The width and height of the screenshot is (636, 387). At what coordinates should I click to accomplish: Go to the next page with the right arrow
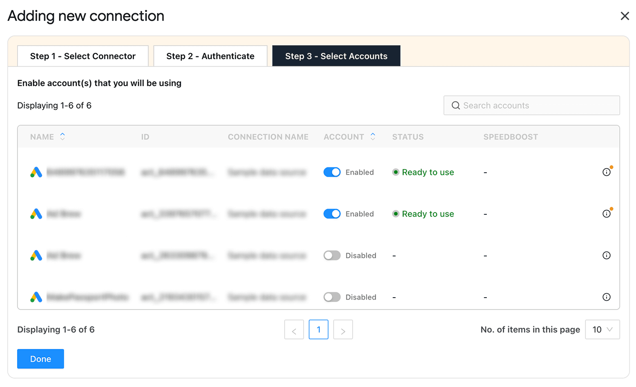pos(343,329)
